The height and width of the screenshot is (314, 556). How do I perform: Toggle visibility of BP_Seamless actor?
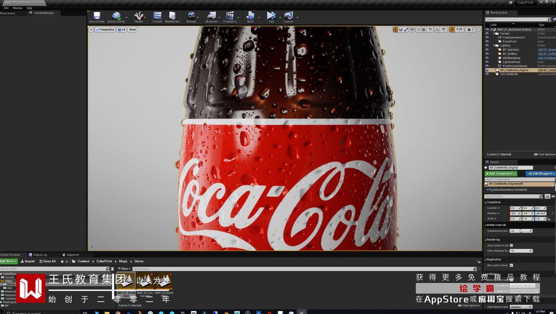pos(487,50)
